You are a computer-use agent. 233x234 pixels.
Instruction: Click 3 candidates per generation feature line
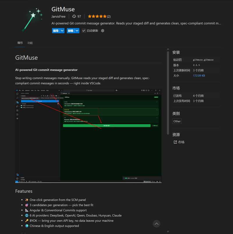(61, 205)
